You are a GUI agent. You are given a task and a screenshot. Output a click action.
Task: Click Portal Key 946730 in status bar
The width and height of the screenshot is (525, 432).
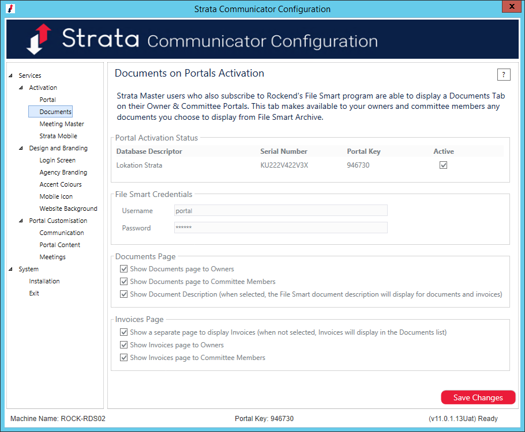264,419
